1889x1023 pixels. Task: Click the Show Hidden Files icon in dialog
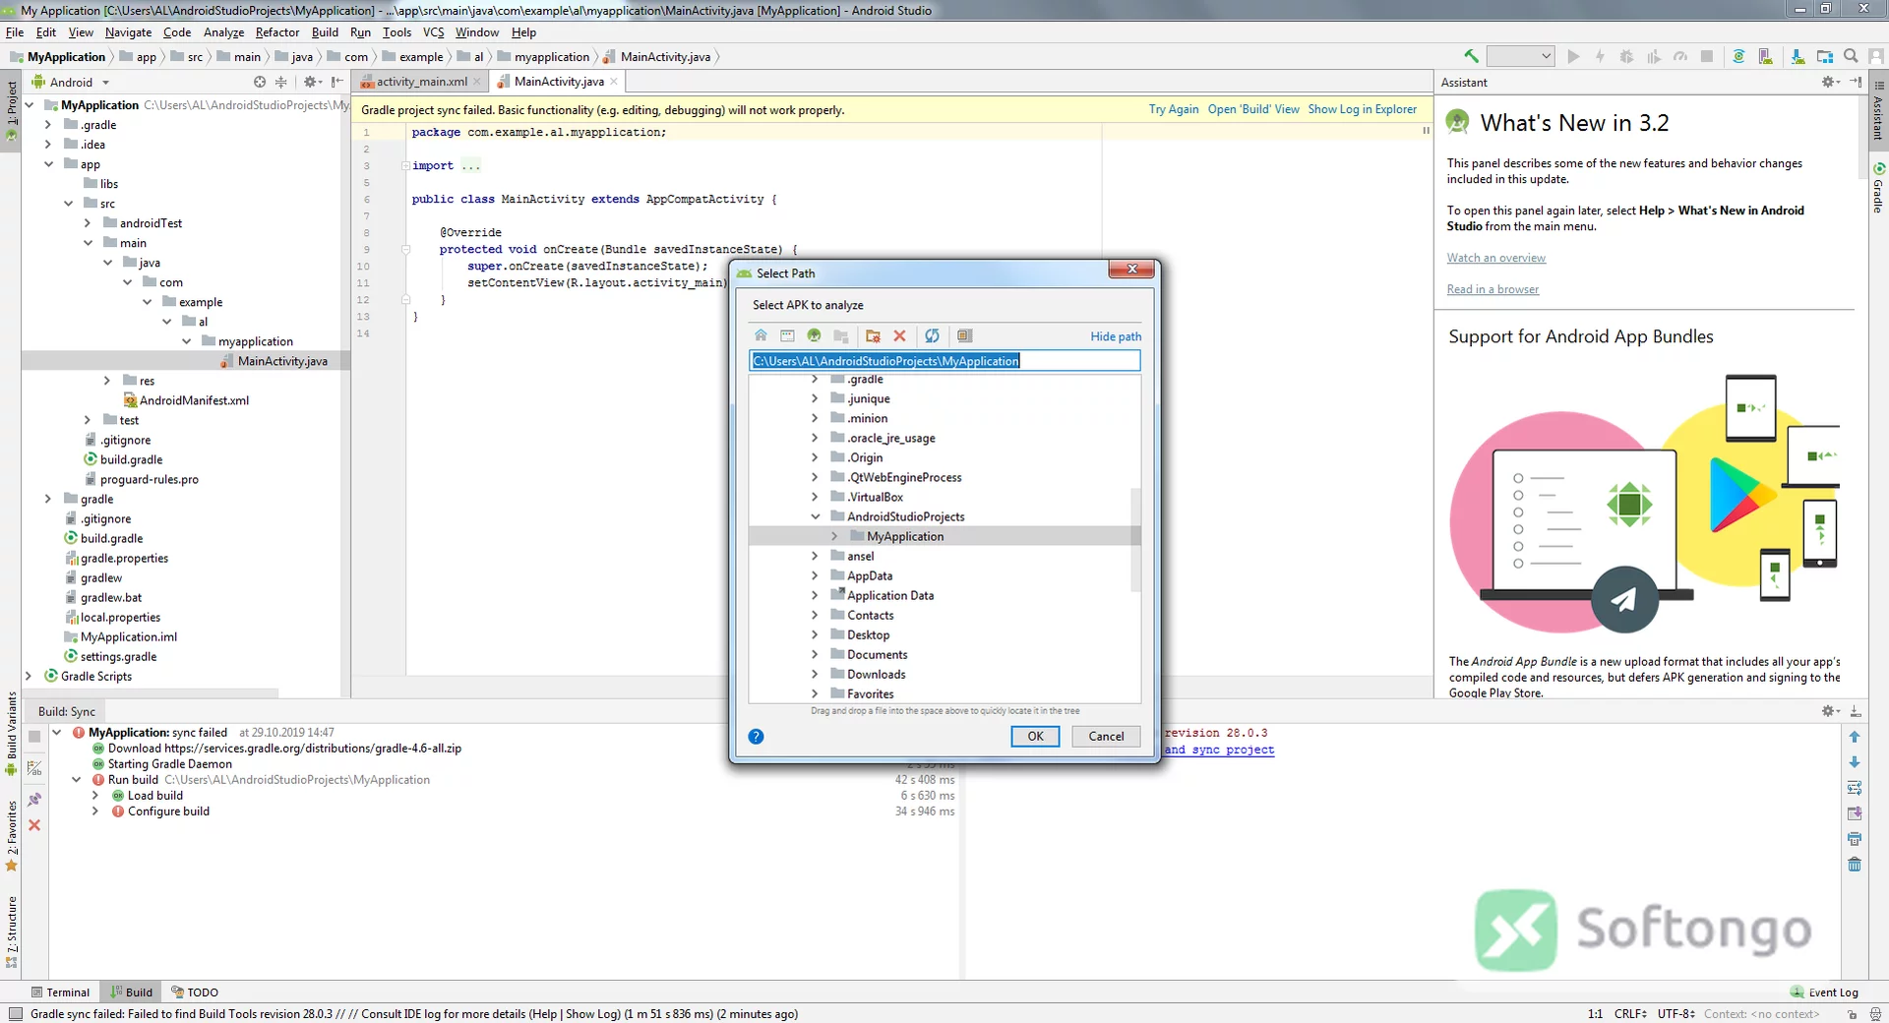pyautogui.click(x=964, y=335)
